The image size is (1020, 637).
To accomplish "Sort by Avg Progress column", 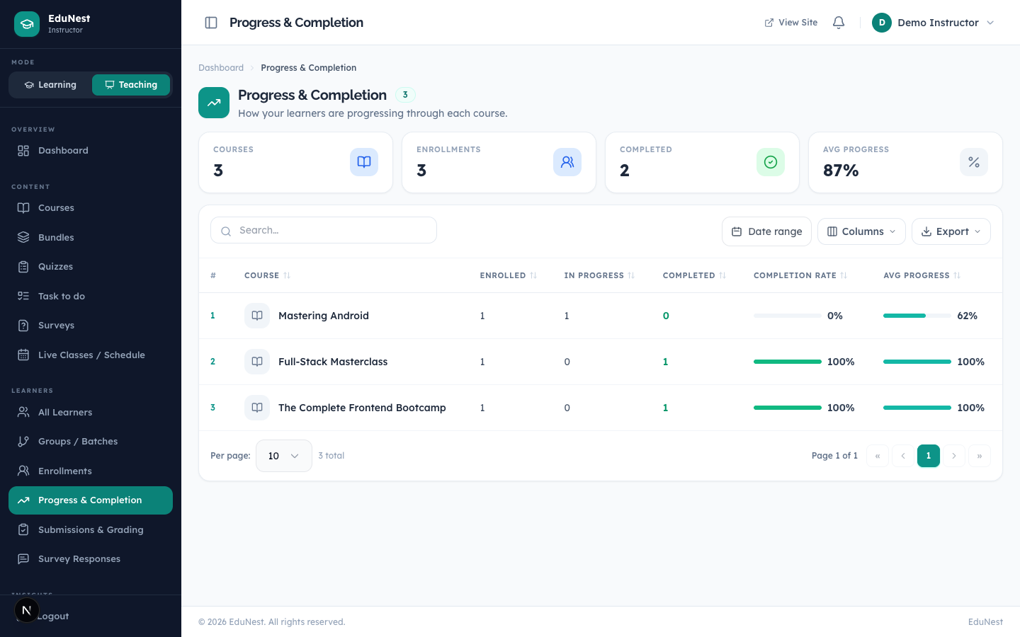I will pos(922,275).
